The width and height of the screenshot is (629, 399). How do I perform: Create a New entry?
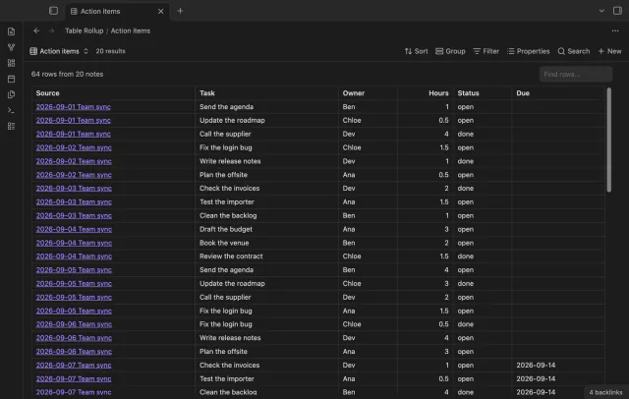tap(609, 51)
